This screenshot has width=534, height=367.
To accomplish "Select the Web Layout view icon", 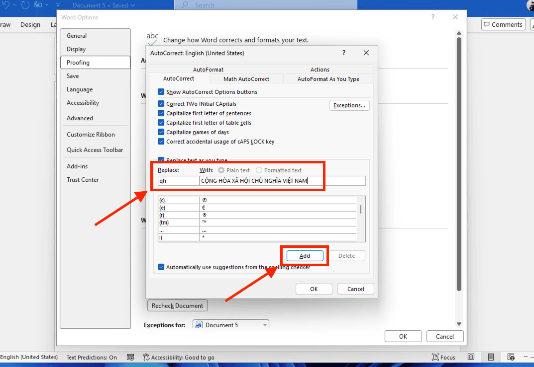I will click(511, 357).
